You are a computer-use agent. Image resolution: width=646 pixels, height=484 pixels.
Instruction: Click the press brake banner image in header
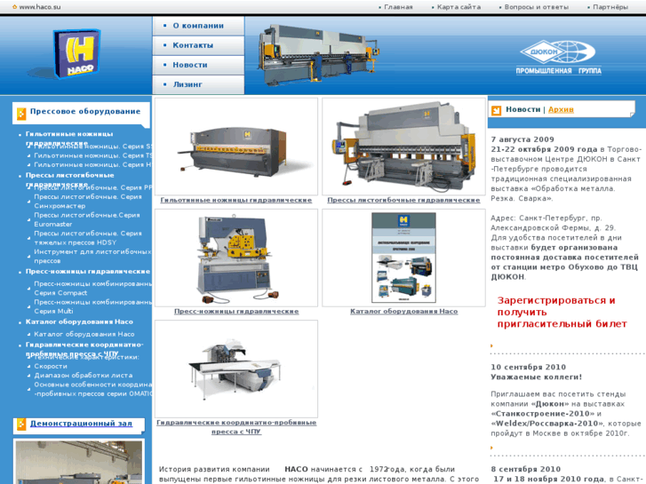(318, 53)
